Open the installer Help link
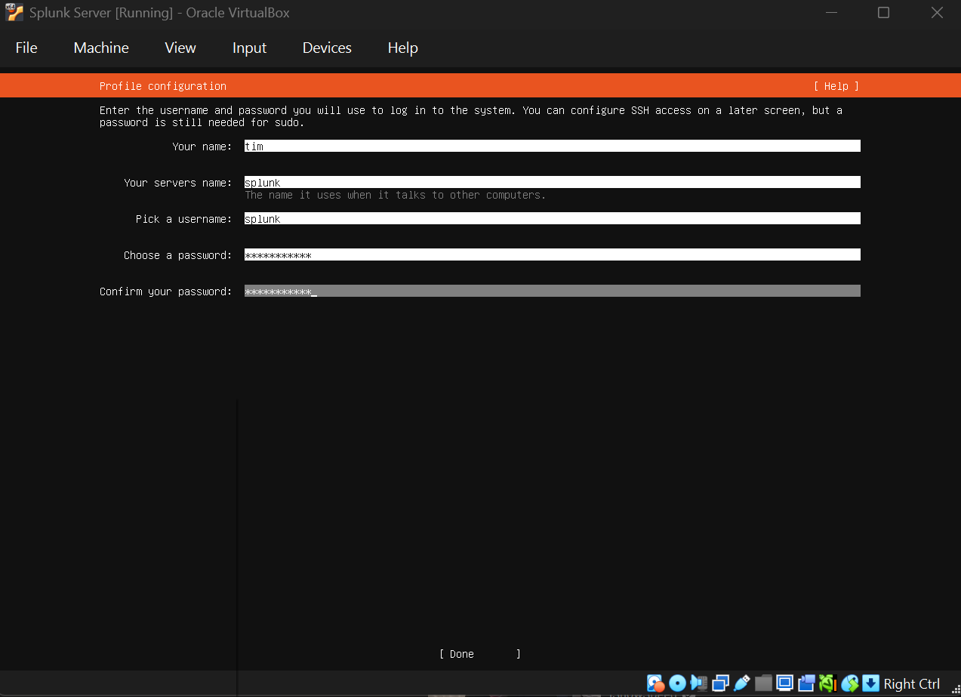 coord(835,85)
